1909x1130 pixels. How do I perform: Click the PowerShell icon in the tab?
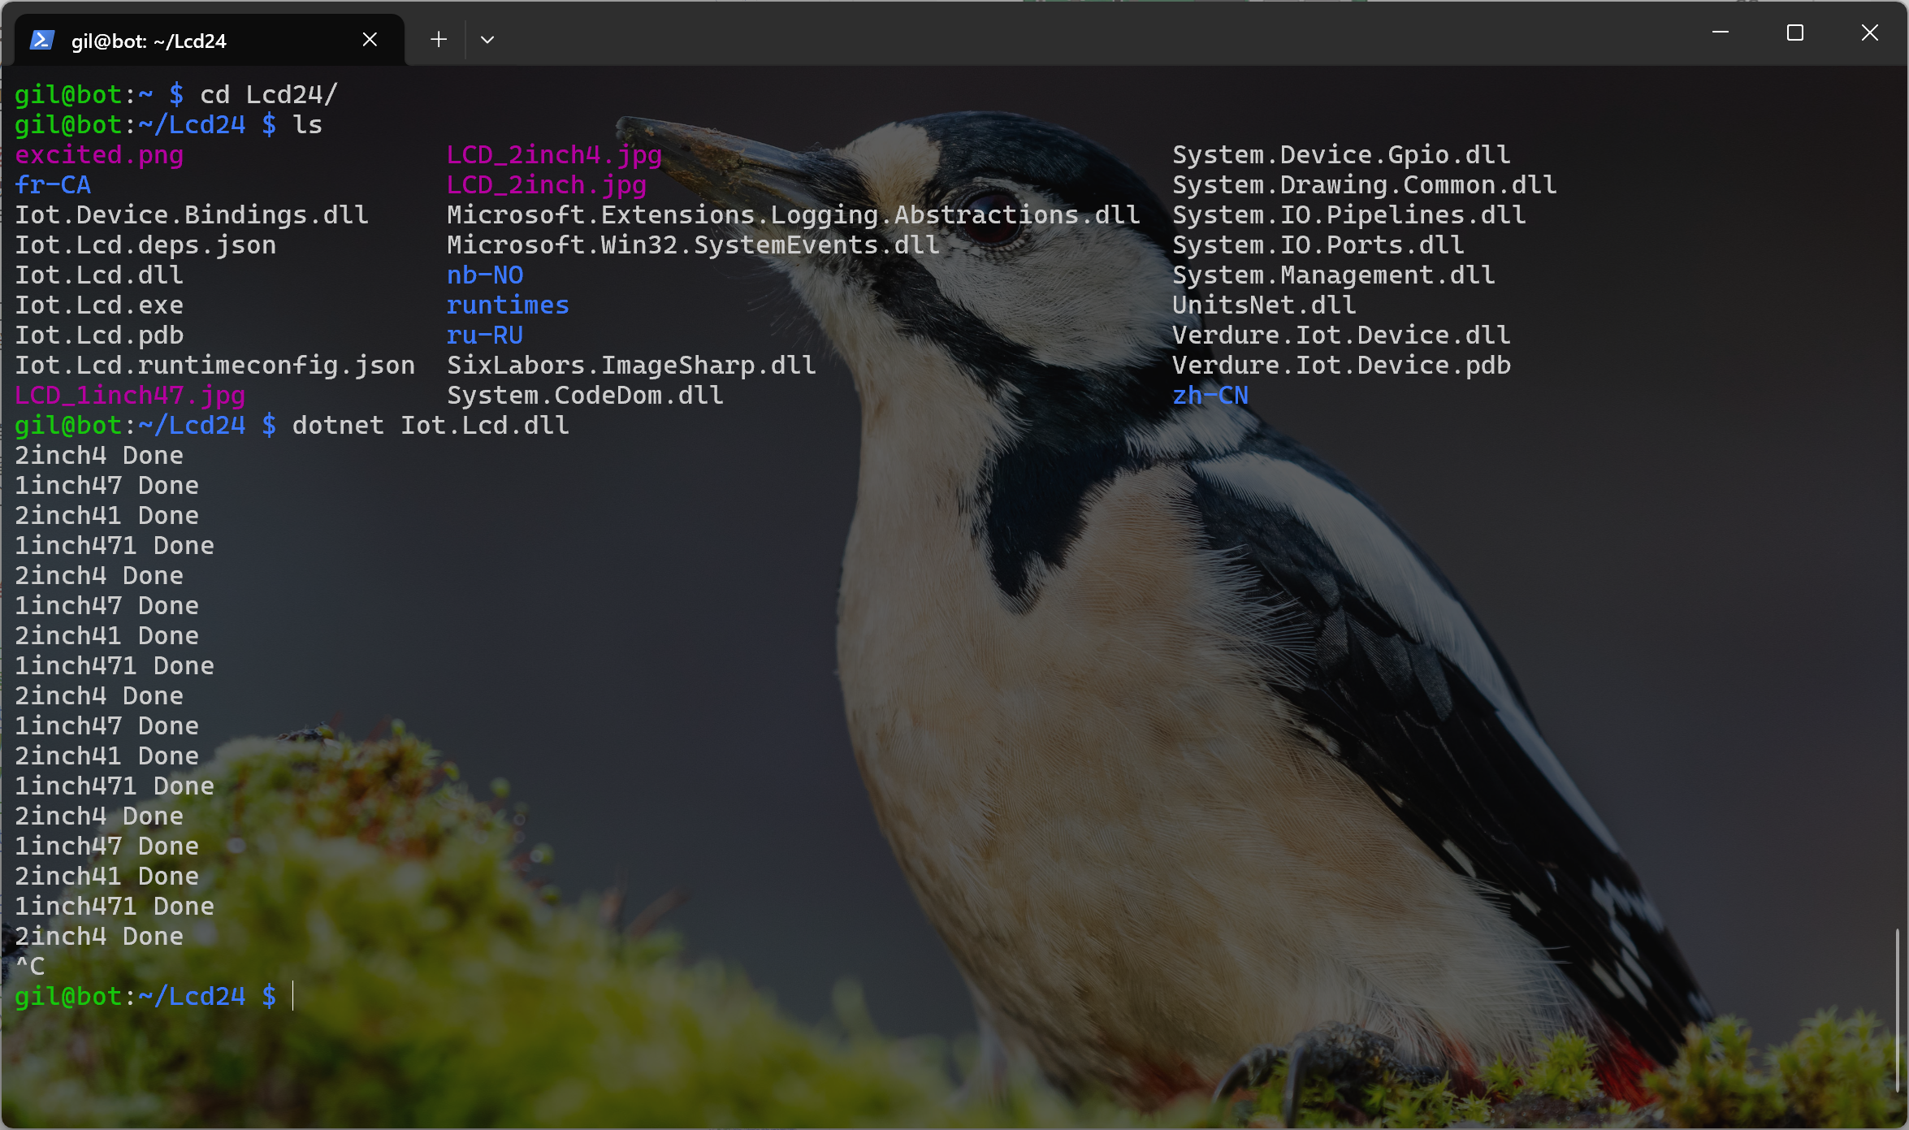tap(41, 40)
